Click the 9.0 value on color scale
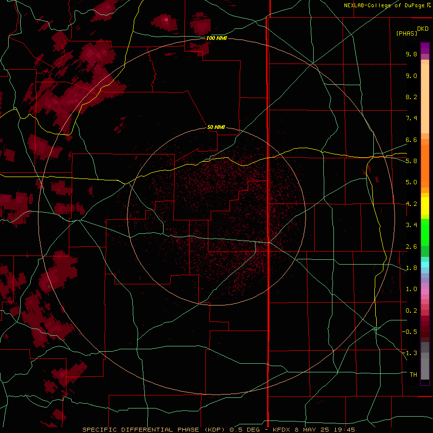Viewport: 433px width, 433px height. pyautogui.click(x=411, y=76)
